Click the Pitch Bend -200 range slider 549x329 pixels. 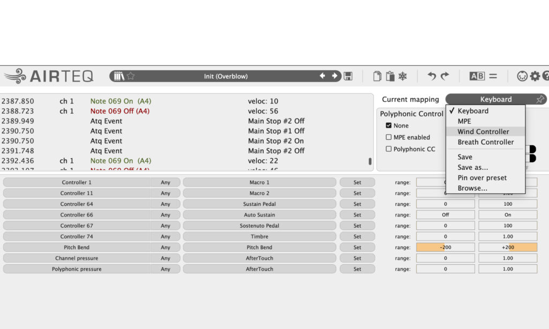[x=446, y=248]
